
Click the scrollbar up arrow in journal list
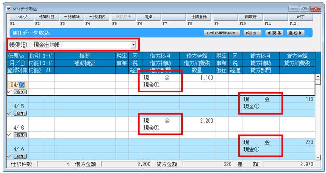[318, 76]
